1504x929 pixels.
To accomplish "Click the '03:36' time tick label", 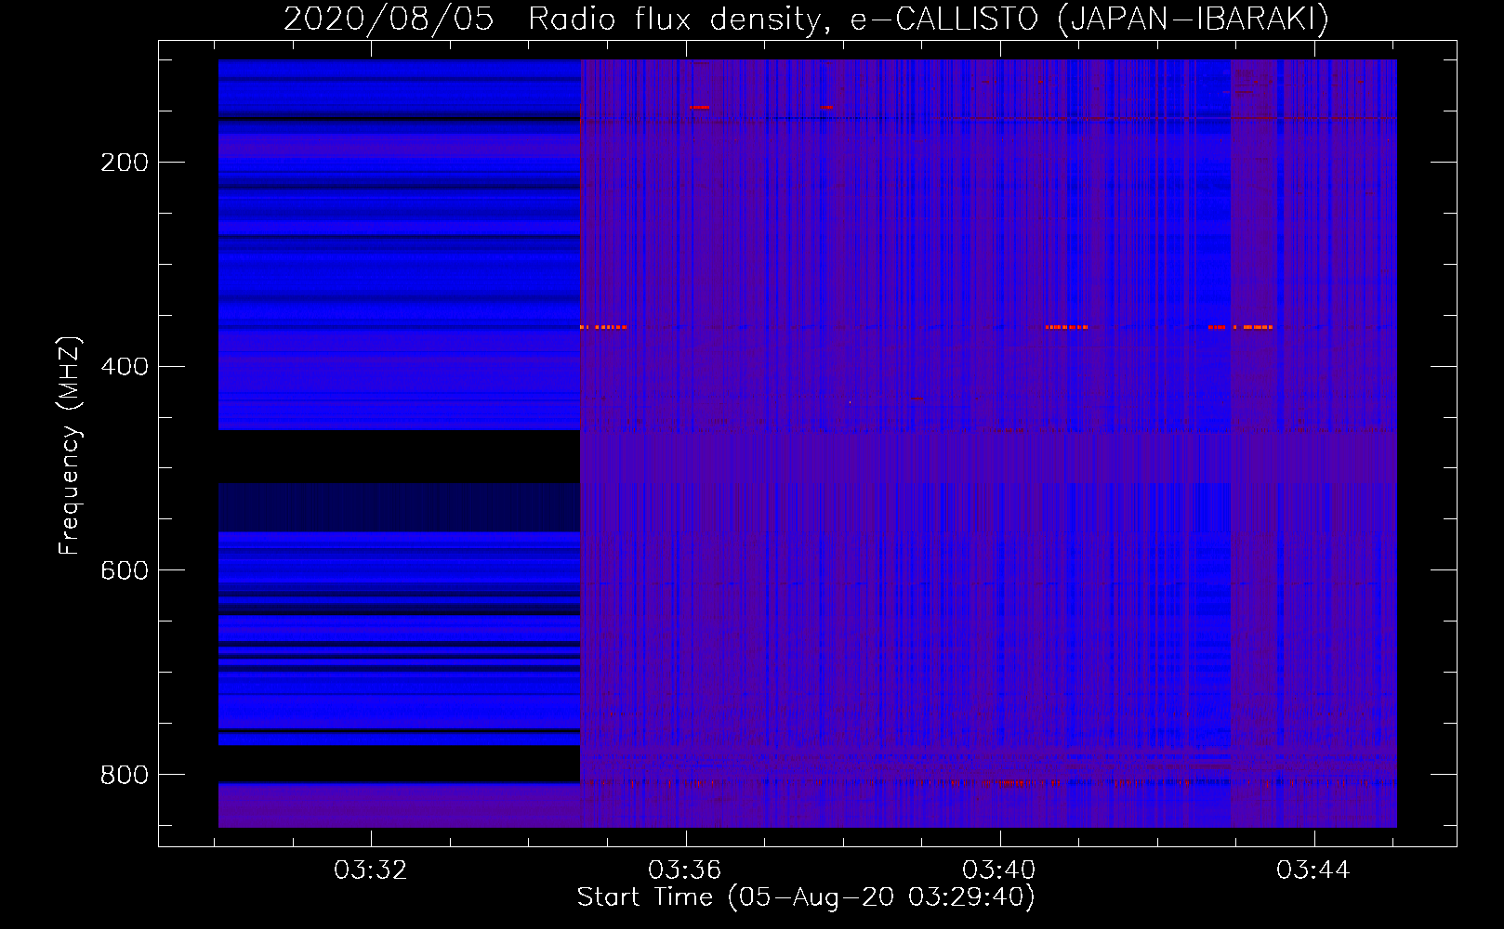I will pyautogui.click(x=685, y=870).
